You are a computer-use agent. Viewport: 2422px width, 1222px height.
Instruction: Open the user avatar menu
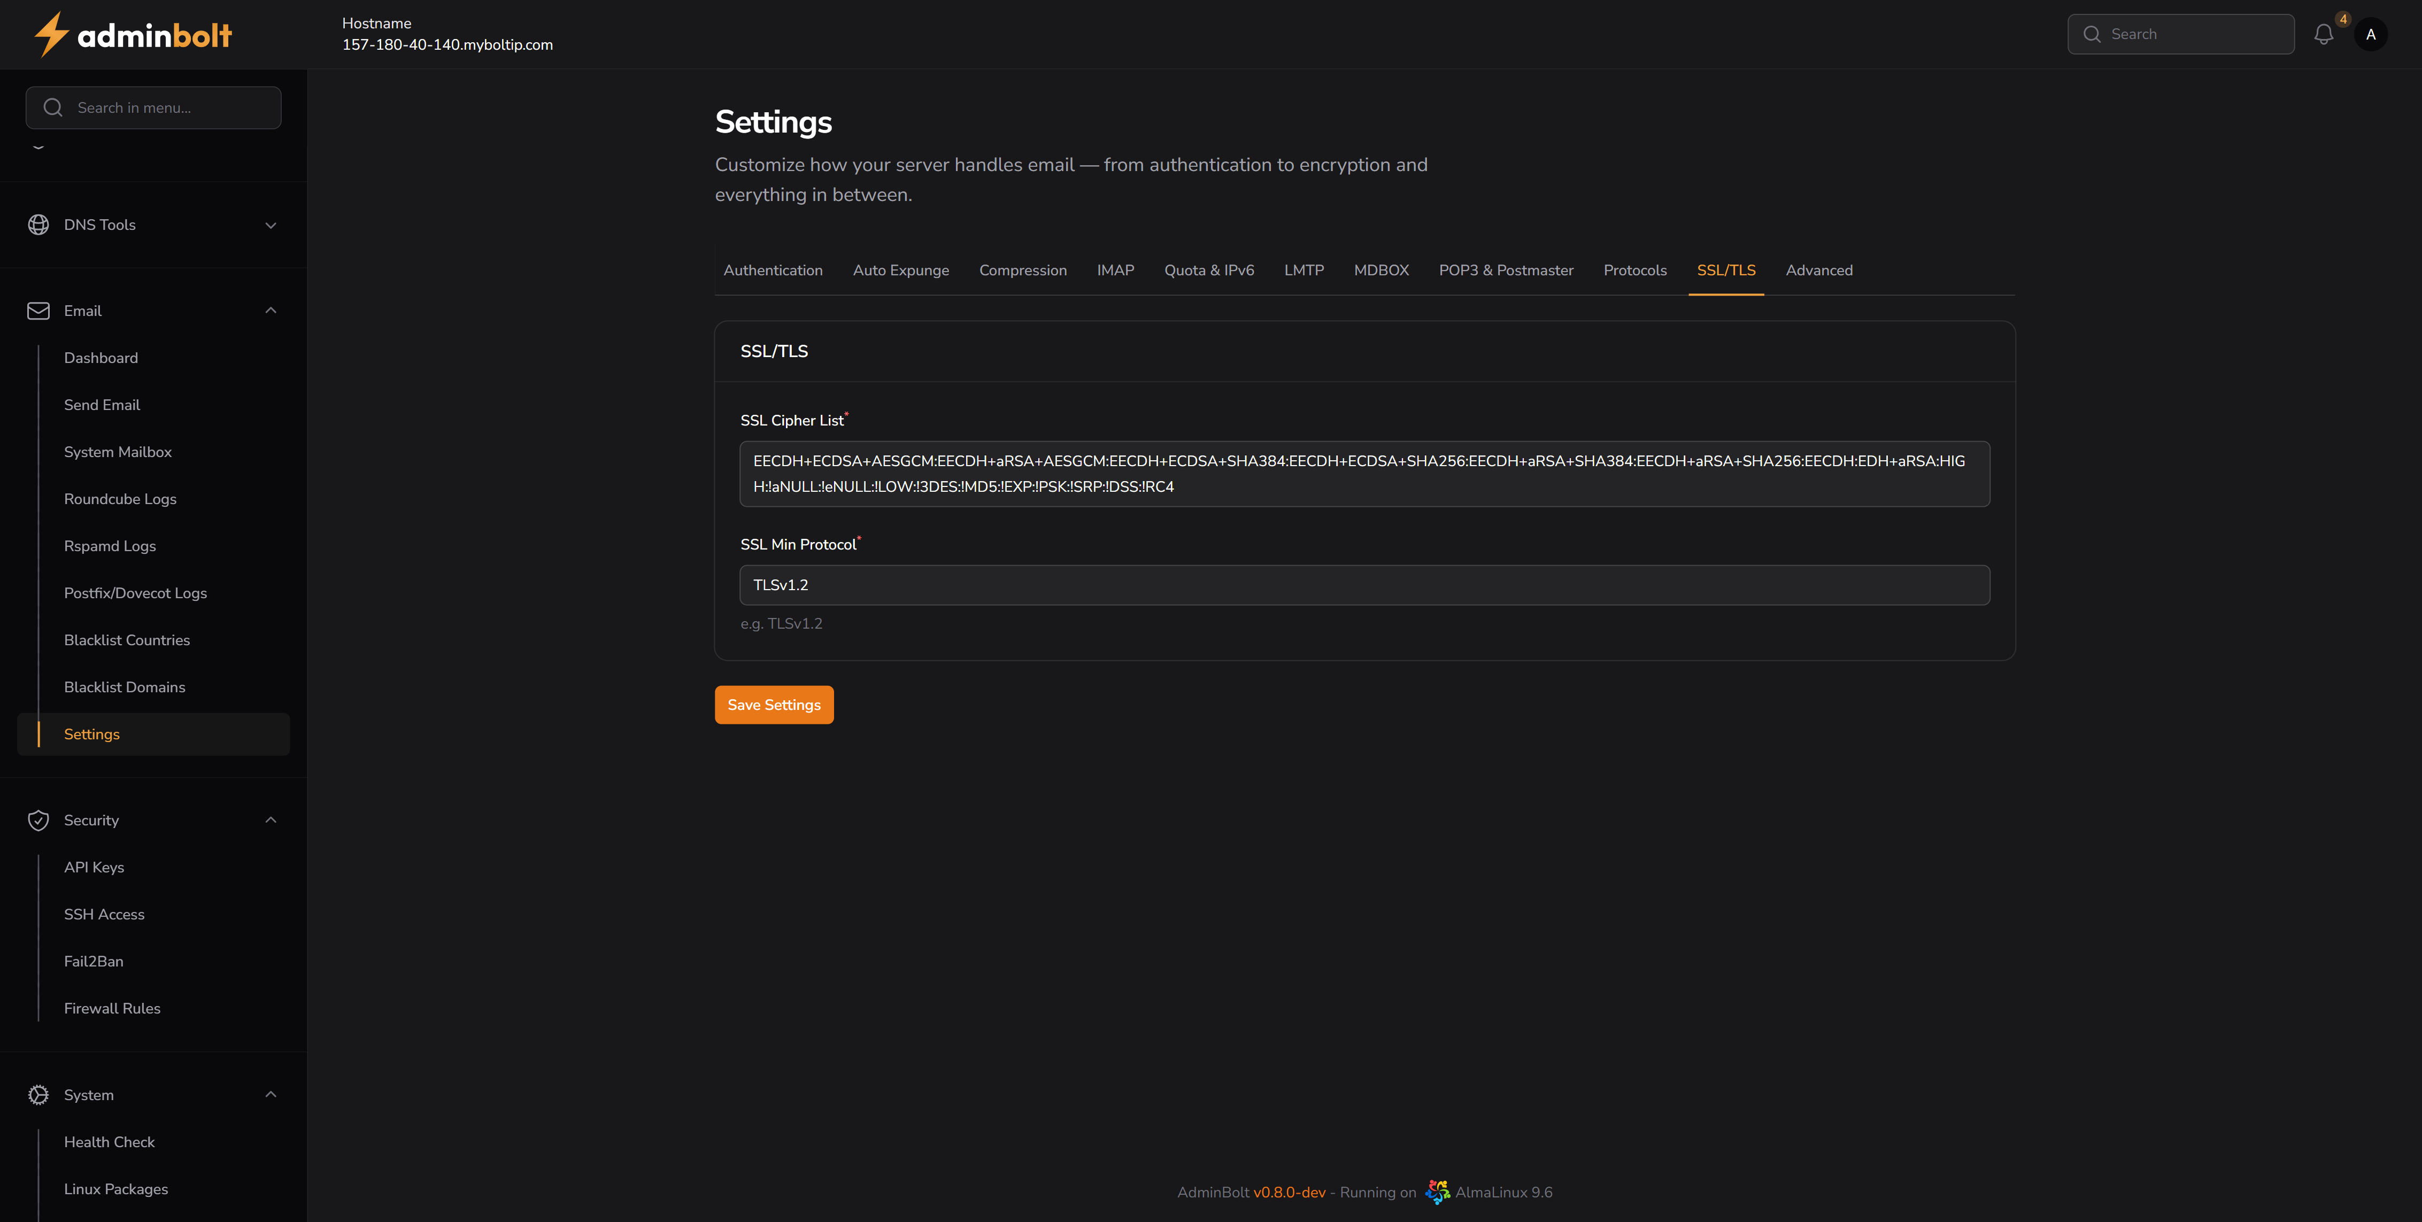[2370, 35]
